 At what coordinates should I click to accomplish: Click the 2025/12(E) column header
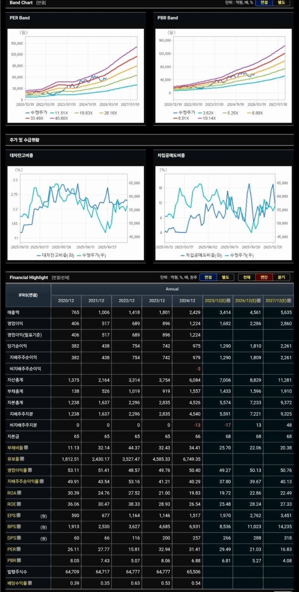click(x=218, y=300)
